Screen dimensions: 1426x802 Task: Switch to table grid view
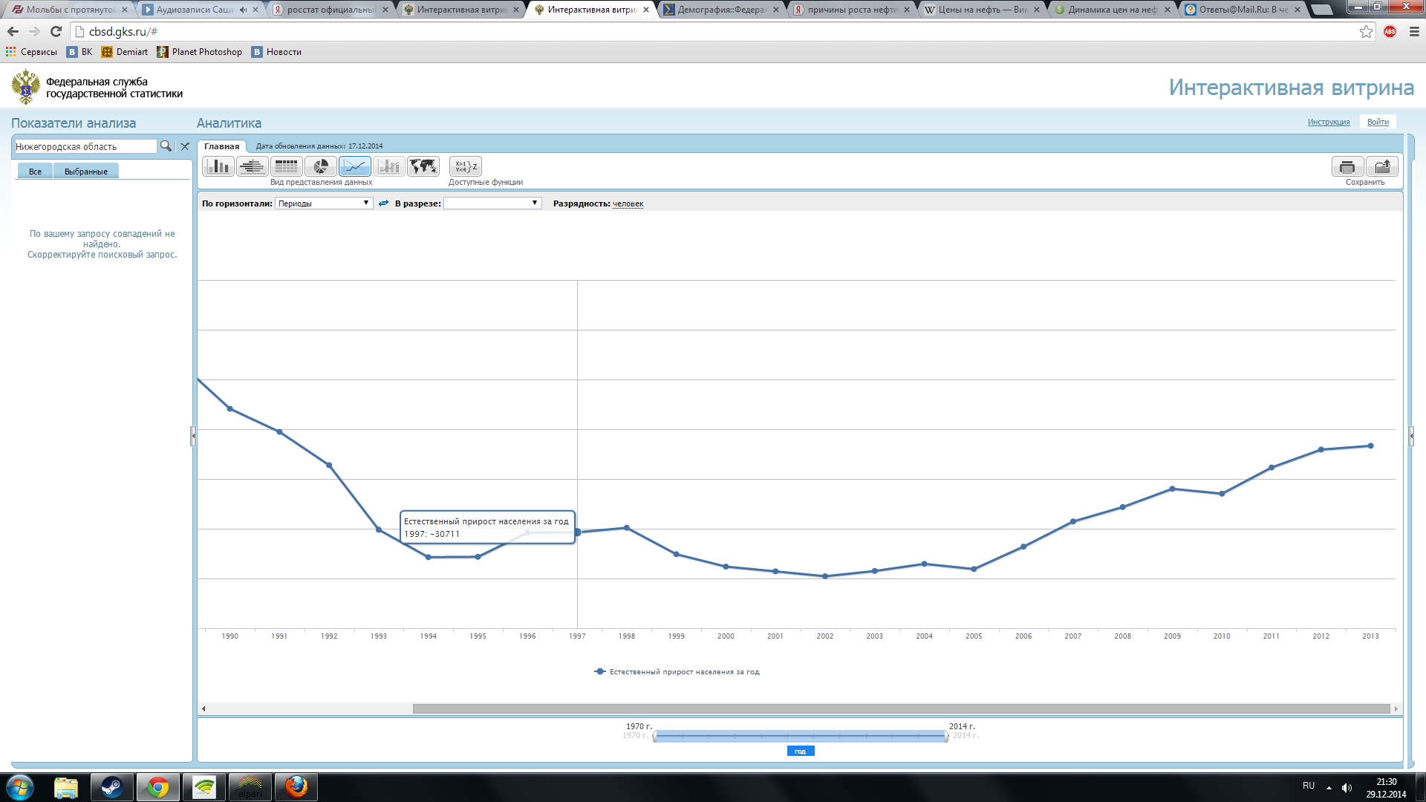(x=286, y=166)
